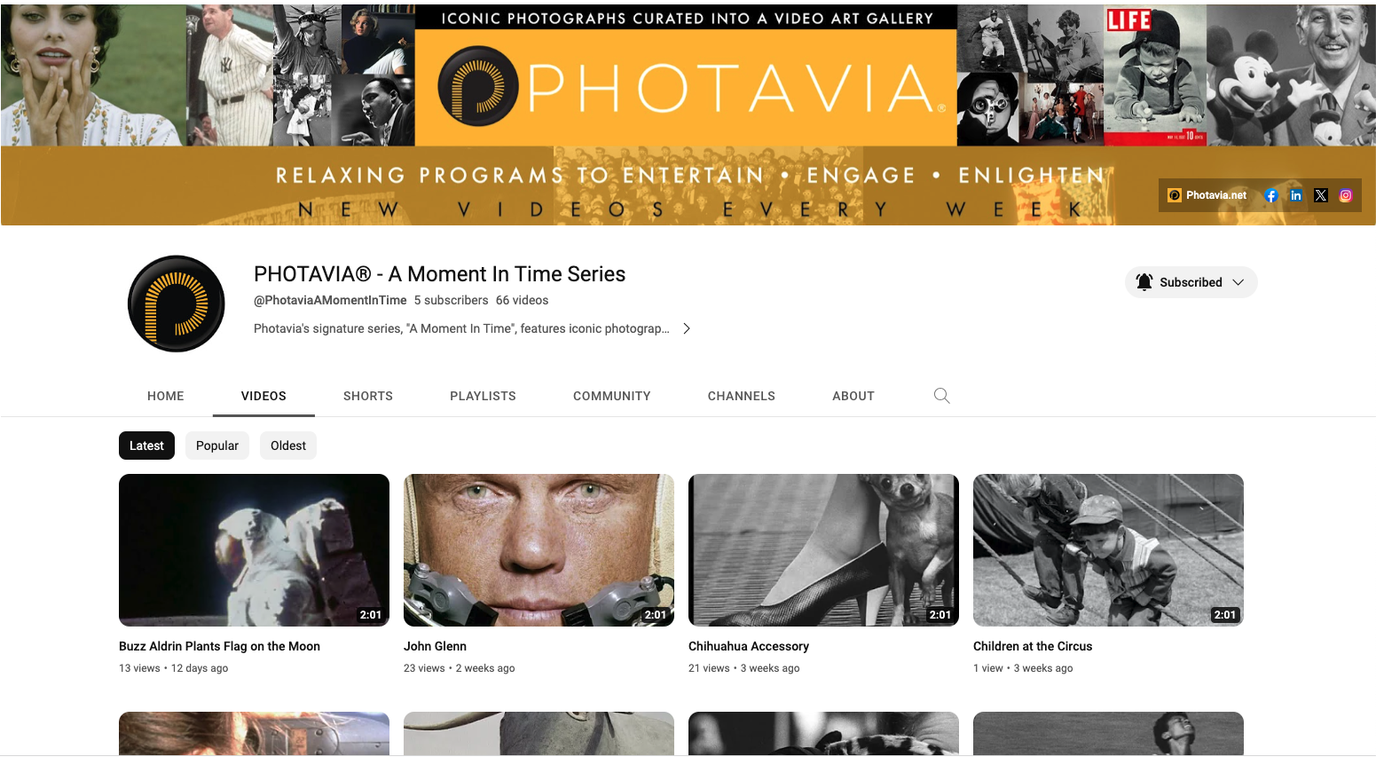Viewport: 1376px width, 757px height.
Task: Open the John Glenn video thumbnail
Action: point(539,550)
